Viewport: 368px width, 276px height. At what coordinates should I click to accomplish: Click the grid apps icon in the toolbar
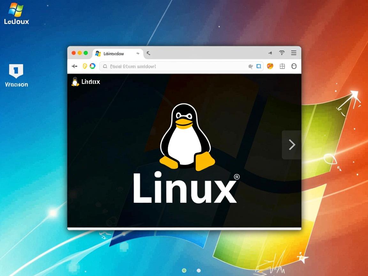[x=282, y=66]
